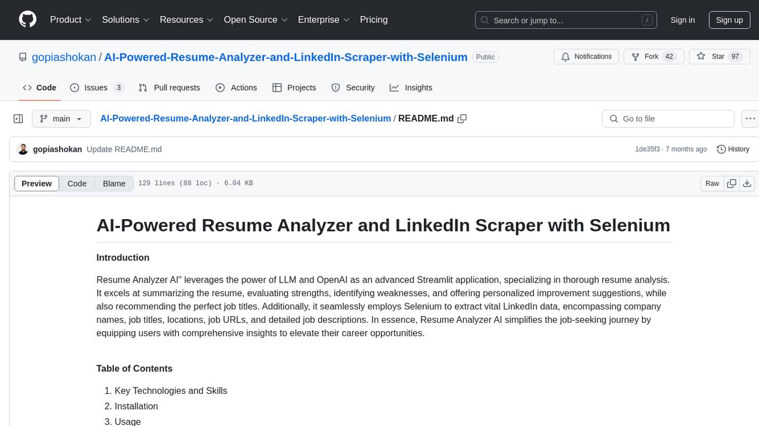This screenshot has width=759, height=426.
Task: Click the README main title heading
Action: point(383,225)
